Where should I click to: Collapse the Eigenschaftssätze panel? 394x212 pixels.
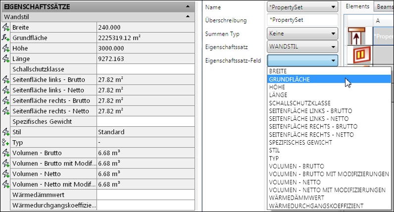pyautogui.click(x=188, y=6)
